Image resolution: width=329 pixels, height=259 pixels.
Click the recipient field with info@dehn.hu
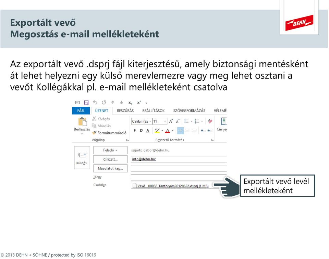(179, 159)
